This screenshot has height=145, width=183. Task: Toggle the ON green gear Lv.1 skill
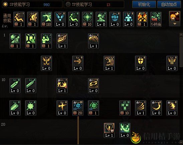(x=94, y=108)
